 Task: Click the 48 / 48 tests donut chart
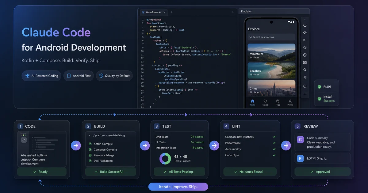click(x=165, y=158)
